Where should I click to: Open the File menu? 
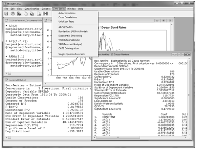6,9
